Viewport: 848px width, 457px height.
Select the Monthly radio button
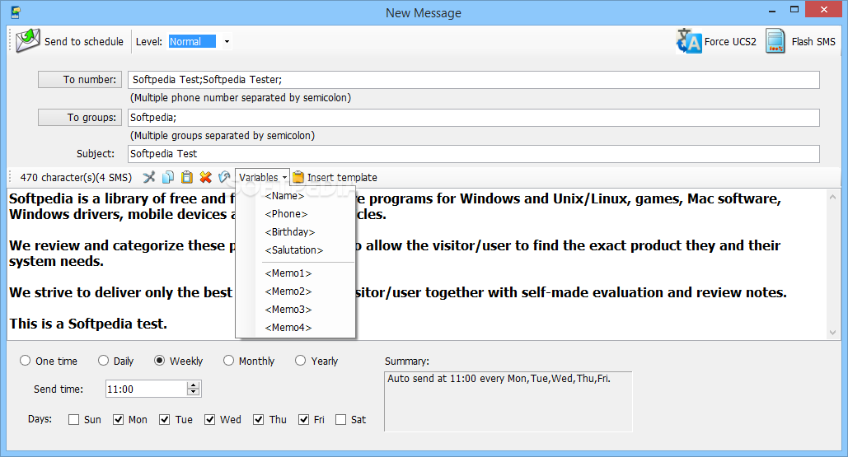pyautogui.click(x=229, y=361)
